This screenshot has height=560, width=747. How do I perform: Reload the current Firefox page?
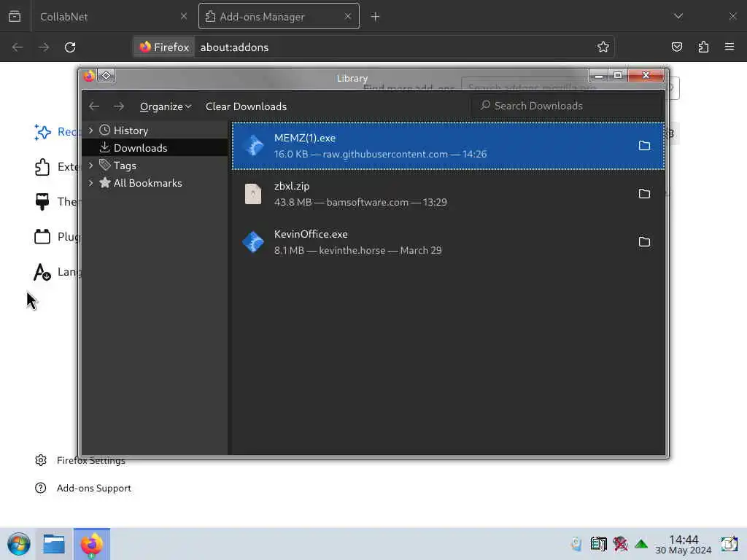pyautogui.click(x=70, y=47)
